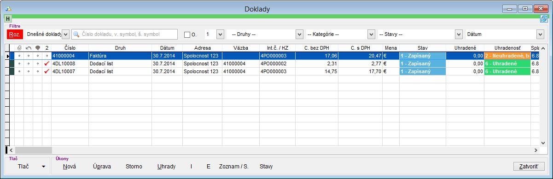Screen dimensions: 553x179
Task: Toggle the O. checkbox in filters
Action: (187, 35)
